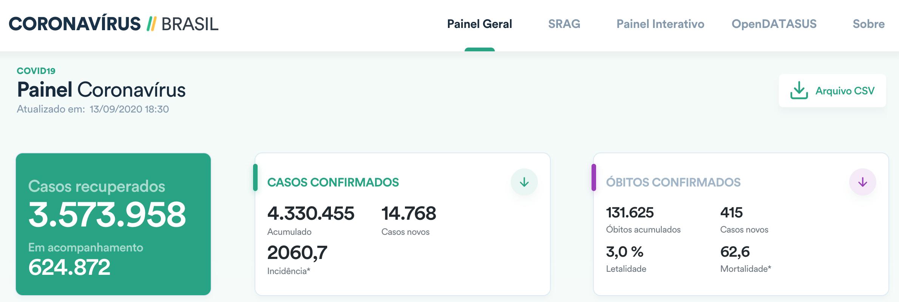Viewport: 899px width, 302px height.
Task: Download the Arquivo CSV file
Action: click(845, 91)
